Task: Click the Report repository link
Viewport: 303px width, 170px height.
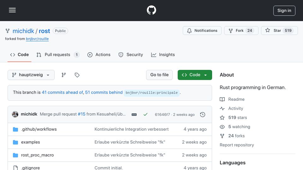Action: point(237,145)
